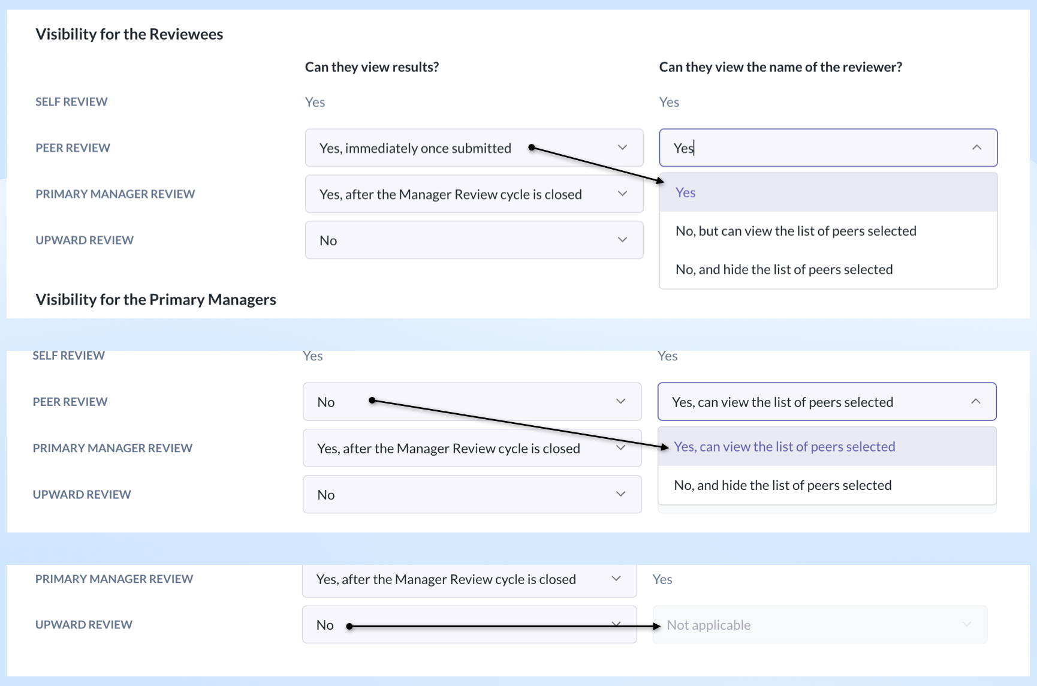Click the up chevron on 'Yes, can view the list' dropdown
This screenshot has height=686, width=1037.
pos(975,402)
